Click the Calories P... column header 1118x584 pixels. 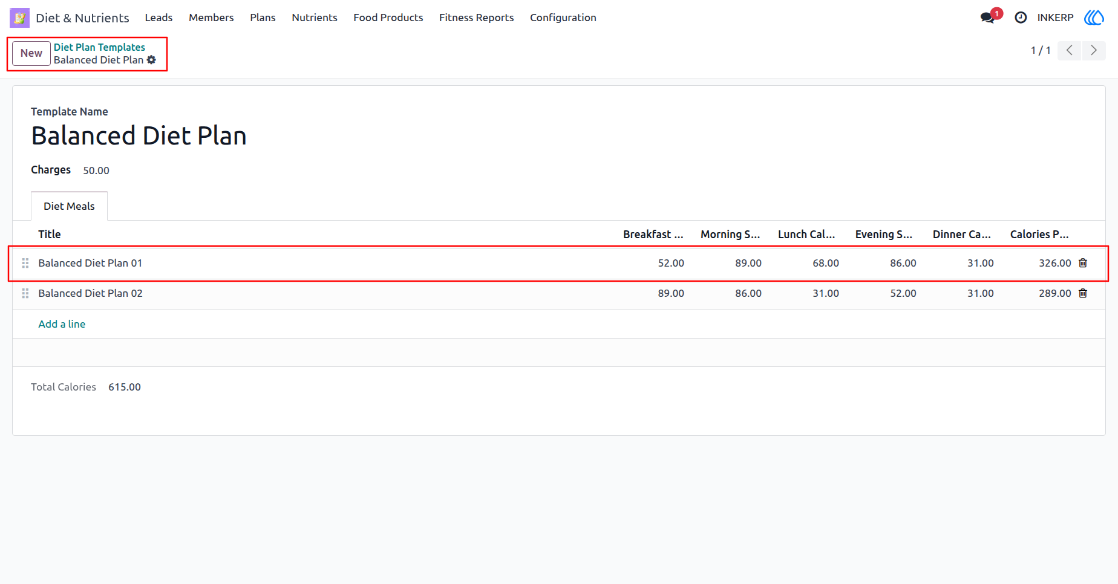pos(1039,235)
